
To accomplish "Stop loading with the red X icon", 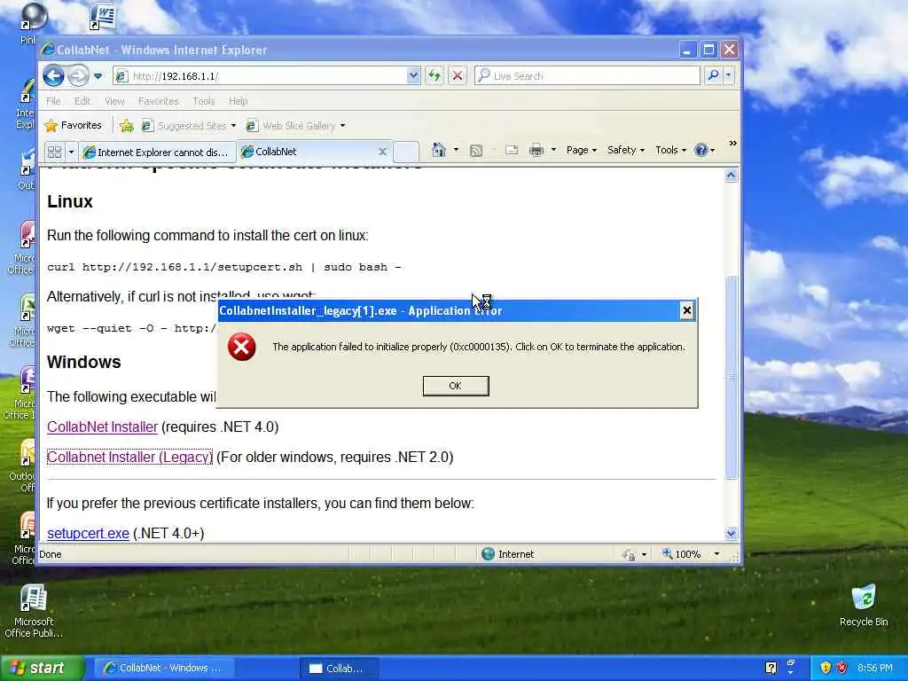I will click(x=458, y=76).
